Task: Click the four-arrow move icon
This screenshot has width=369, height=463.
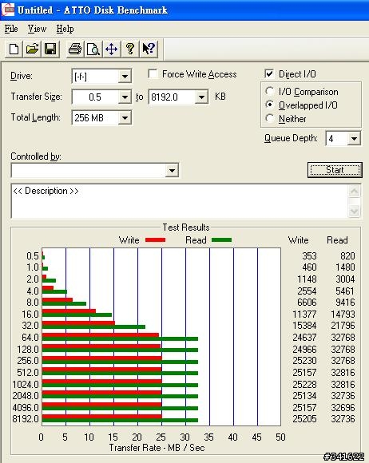Action: click(111, 49)
